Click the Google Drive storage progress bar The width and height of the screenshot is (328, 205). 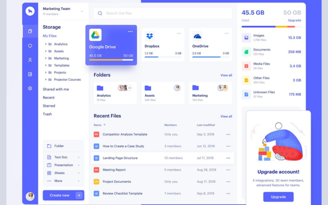click(x=111, y=60)
